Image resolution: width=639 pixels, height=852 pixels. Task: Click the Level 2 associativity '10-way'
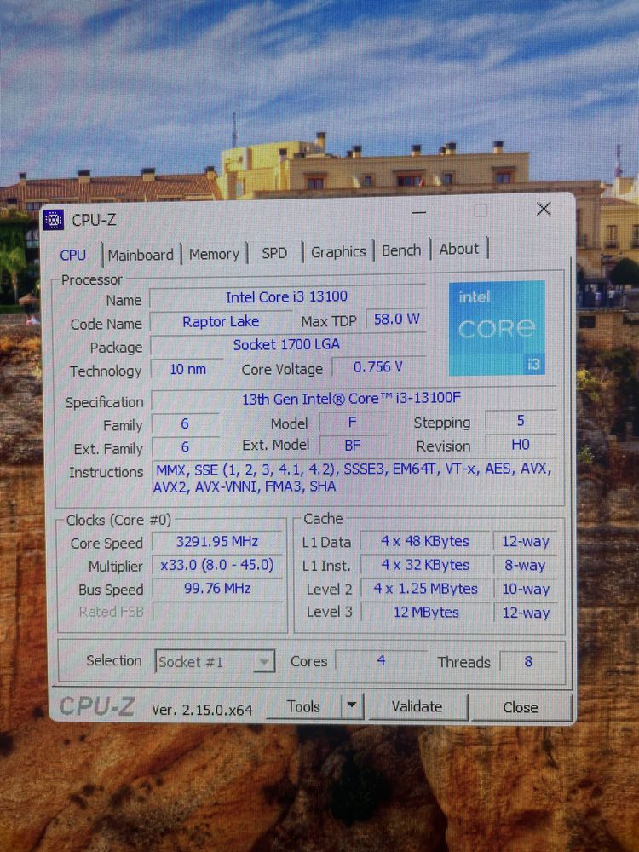click(x=526, y=589)
